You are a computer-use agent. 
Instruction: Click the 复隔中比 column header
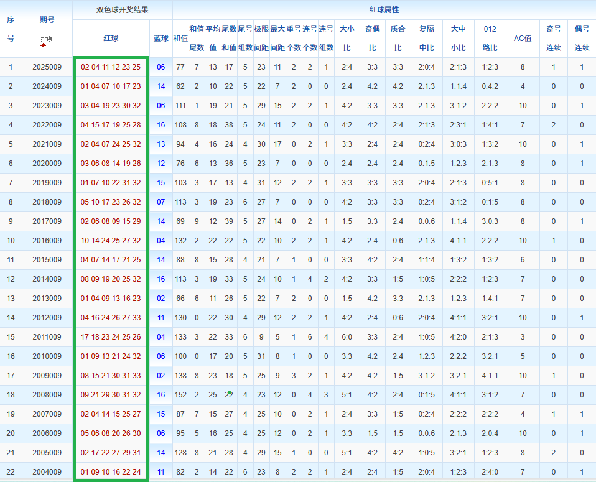coord(427,38)
